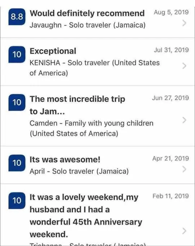Select the Aug 5, 2019 review date
This screenshot has width=195, height=246.
(x=171, y=12)
